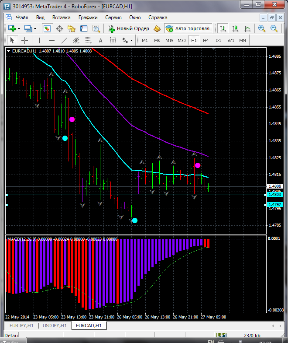This screenshot has height=343, width=288.
Task: Open the MetaEditor yellow book icon
Action: pyautogui.click(x=157, y=29)
